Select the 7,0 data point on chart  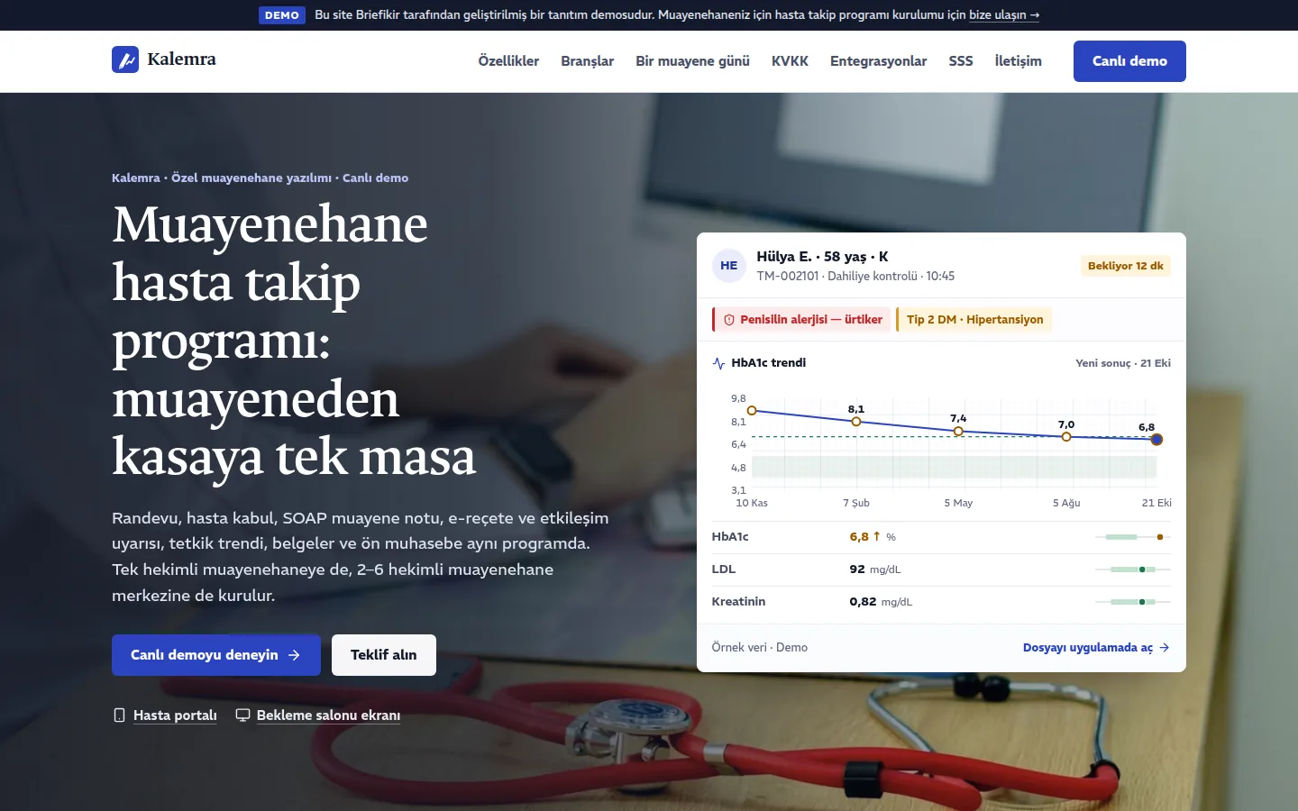click(x=1066, y=437)
